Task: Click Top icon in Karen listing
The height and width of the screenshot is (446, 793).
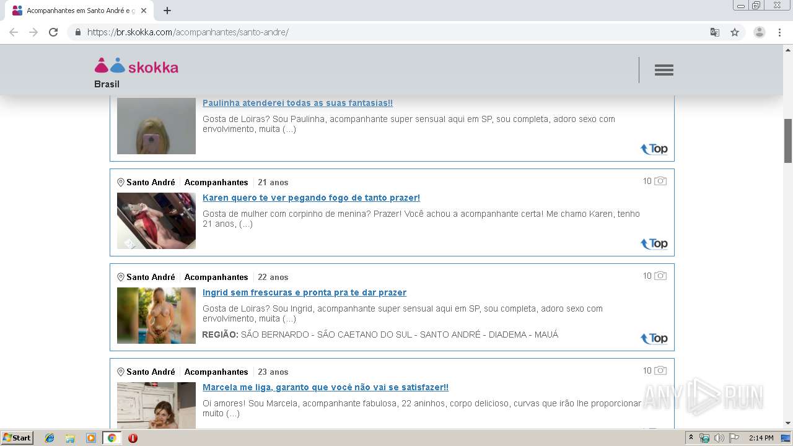Action: pyautogui.click(x=654, y=243)
